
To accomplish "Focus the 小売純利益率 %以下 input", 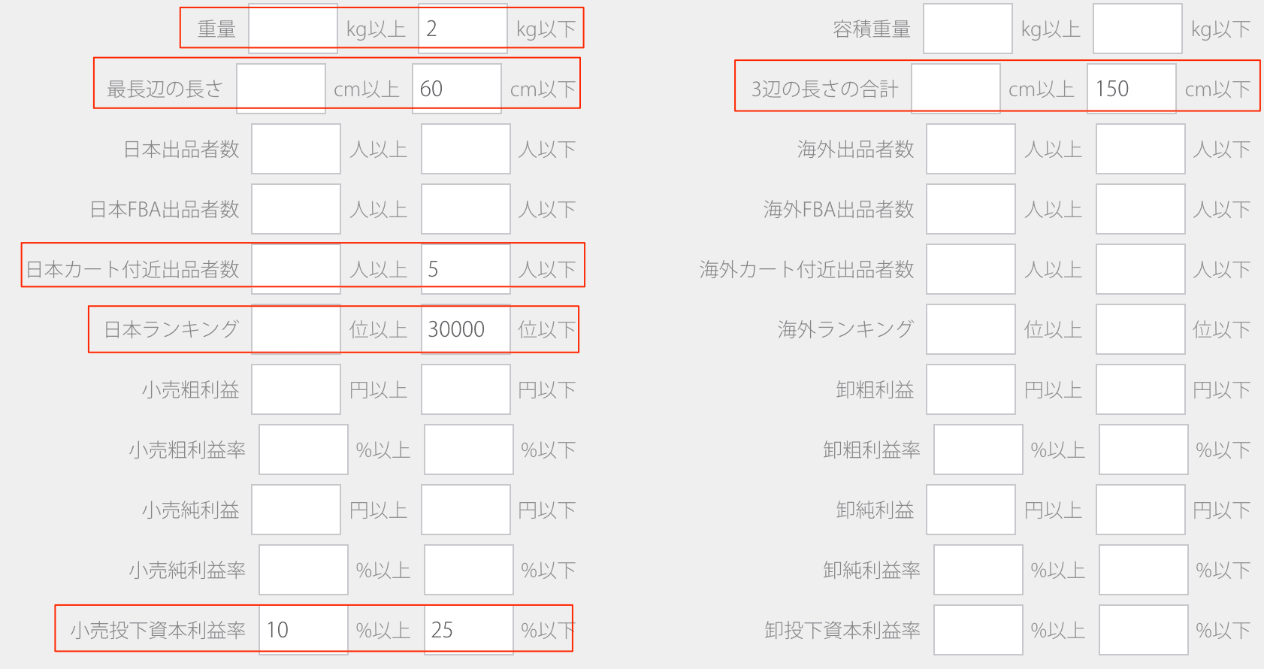I will point(468,570).
